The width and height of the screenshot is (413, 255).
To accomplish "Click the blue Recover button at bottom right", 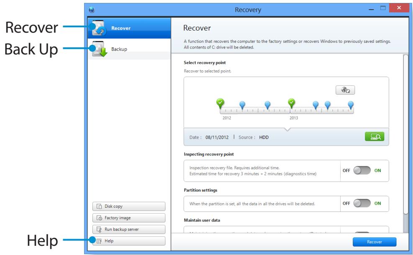I will pos(374,242).
